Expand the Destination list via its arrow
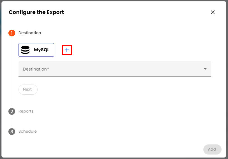Viewport: 228px width, 159px height. click(205, 69)
